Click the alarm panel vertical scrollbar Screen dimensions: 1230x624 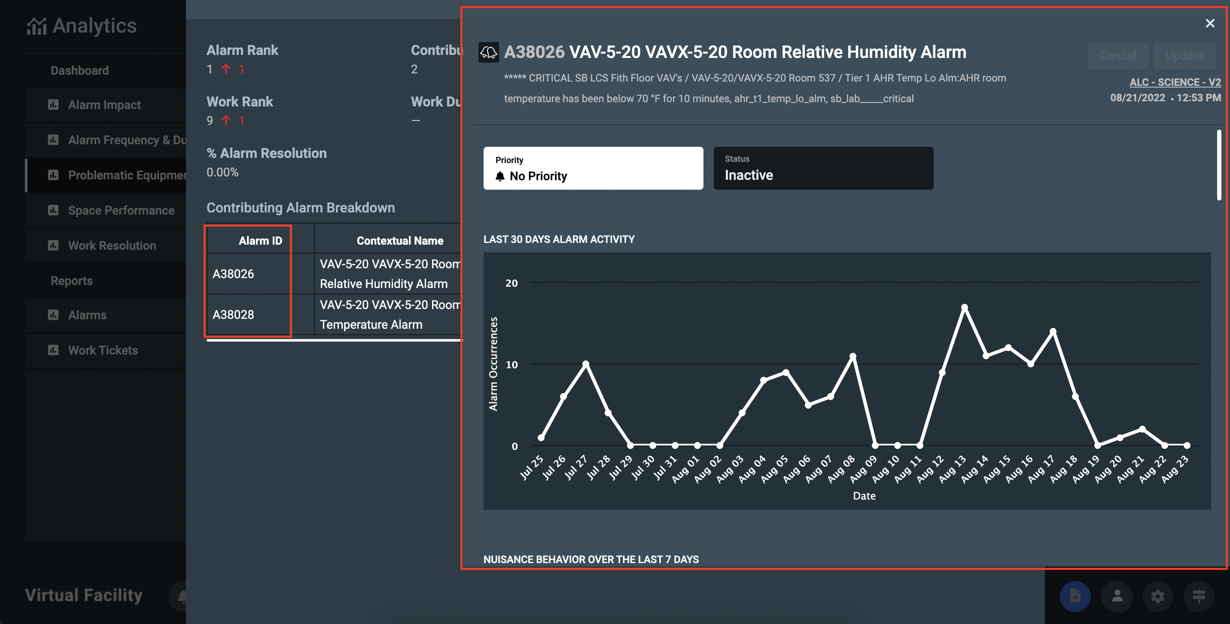pos(1218,165)
